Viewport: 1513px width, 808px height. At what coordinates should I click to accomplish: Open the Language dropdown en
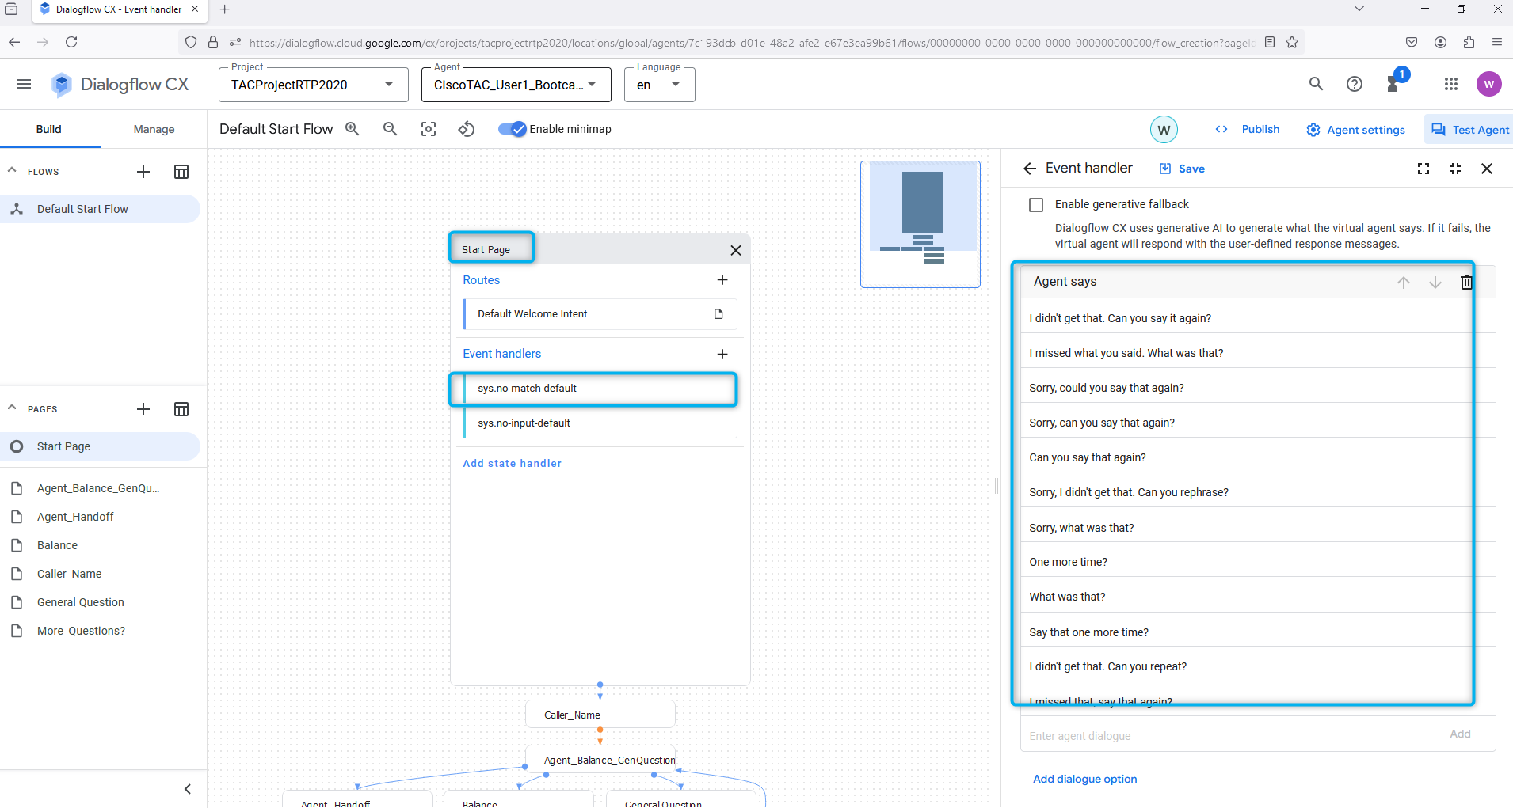pos(660,85)
